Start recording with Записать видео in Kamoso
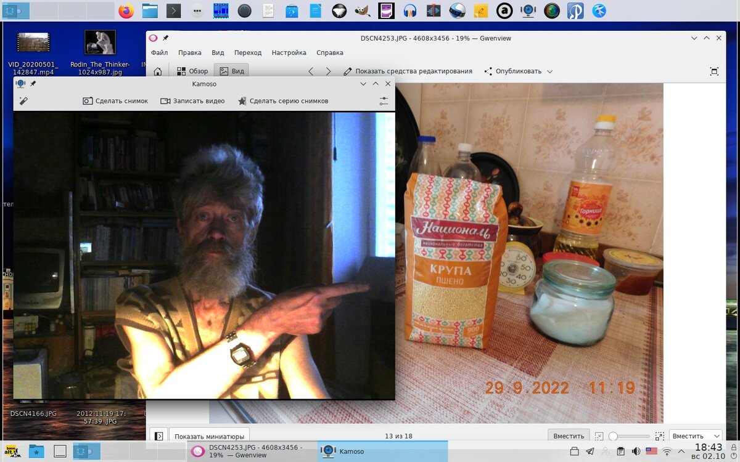Viewport: 740px width, 462px height. click(x=192, y=101)
